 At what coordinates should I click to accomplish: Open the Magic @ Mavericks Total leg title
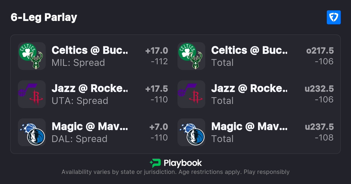click(249, 127)
